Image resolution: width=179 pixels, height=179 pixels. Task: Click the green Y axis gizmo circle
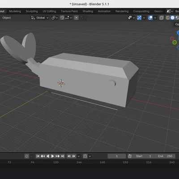pyautogui.click(x=175, y=43)
